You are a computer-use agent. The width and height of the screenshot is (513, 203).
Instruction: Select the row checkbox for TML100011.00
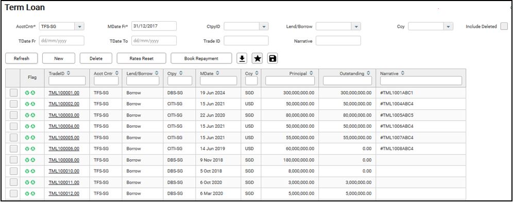pos(13,182)
